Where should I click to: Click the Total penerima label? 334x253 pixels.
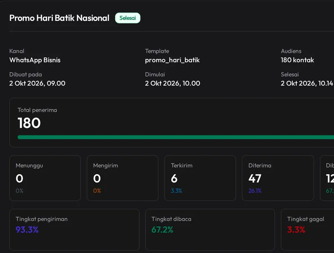coord(37,110)
